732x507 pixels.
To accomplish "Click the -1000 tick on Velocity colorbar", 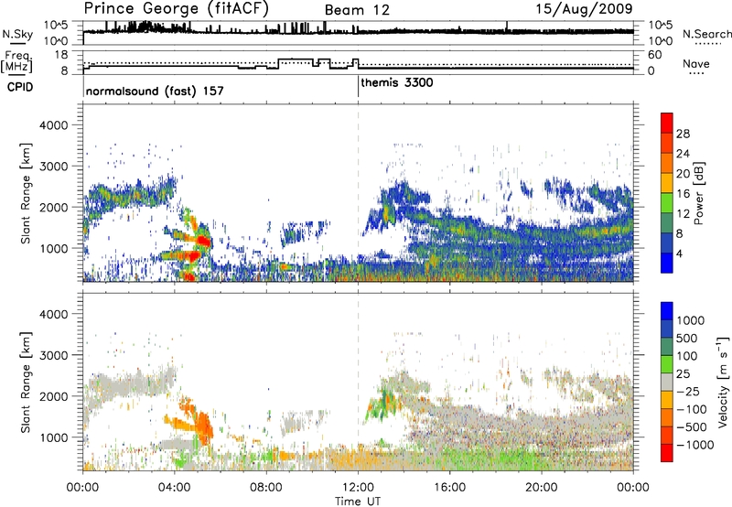I will coord(694,445).
